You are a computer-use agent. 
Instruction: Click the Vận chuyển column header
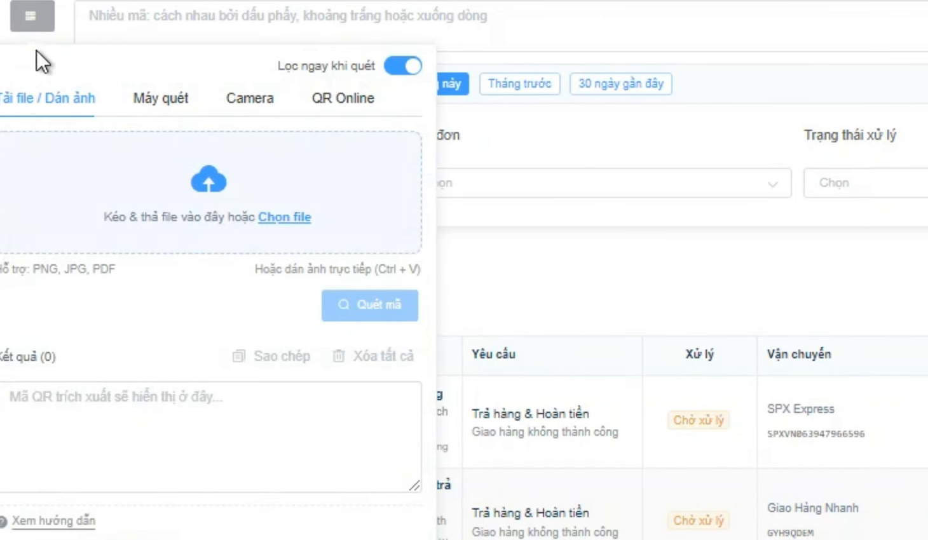799,354
